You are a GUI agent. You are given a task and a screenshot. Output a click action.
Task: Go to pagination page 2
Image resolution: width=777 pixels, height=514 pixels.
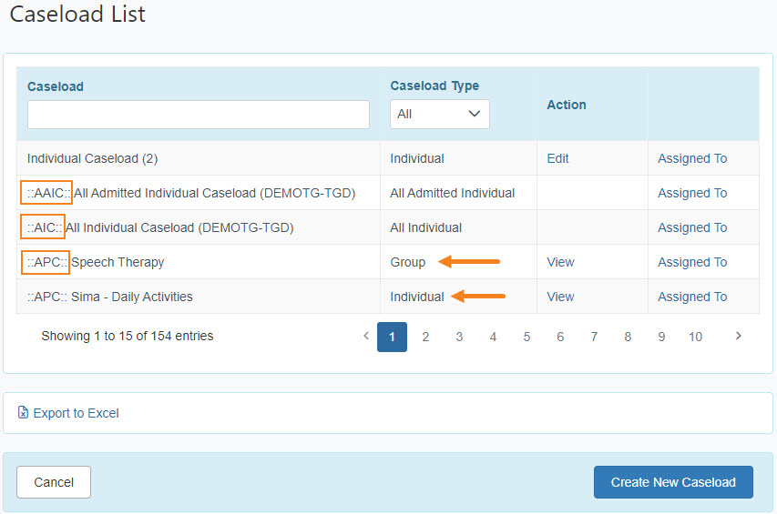pyautogui.click(x=425, y=337)
